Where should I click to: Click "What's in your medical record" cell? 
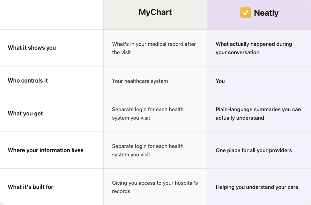pos(154,48)
